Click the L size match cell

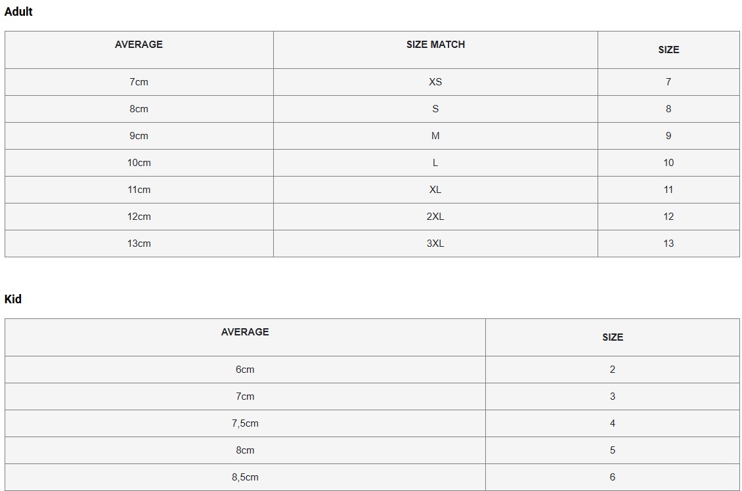pos(435,163)
